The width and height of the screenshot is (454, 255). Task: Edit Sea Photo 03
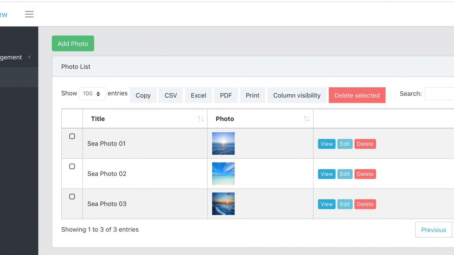345,204
